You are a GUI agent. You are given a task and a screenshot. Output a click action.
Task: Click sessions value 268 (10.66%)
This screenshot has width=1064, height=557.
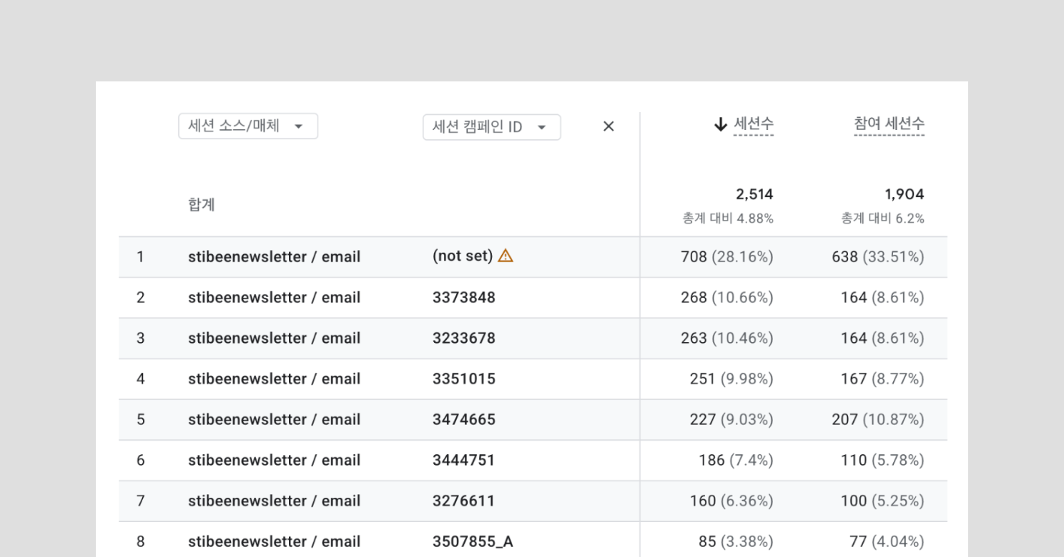727,297
